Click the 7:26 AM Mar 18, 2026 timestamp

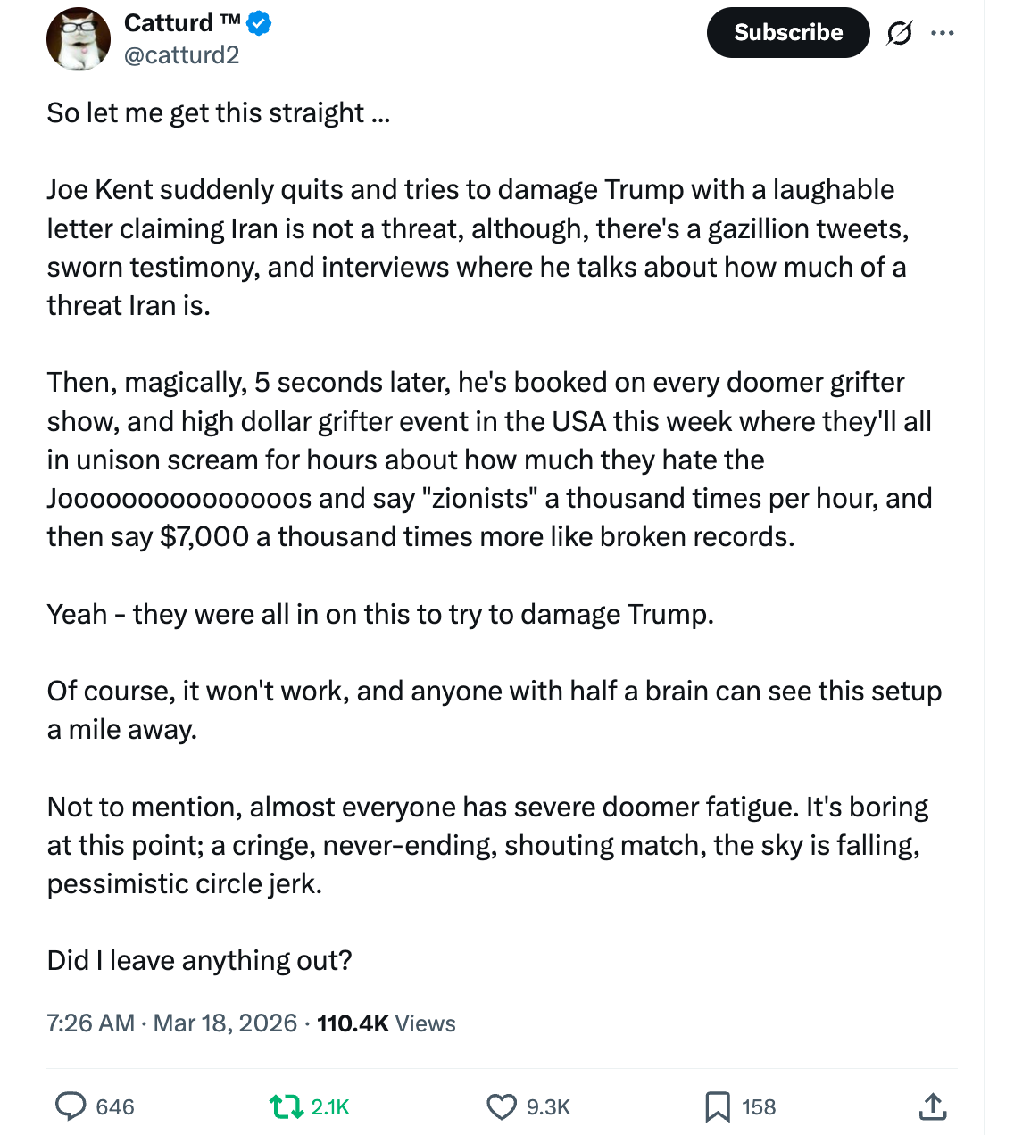pyautogui.click(x=171, y=1023)
